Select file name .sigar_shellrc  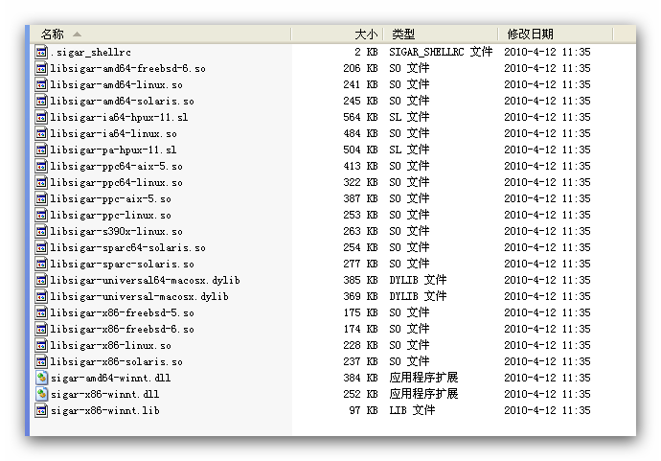pyautogui.click(x=91, y=53)
